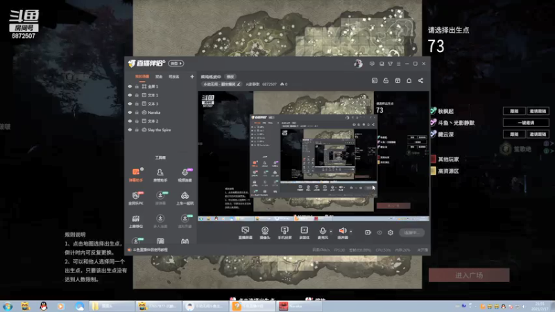Open the usage tutorial link at bottom
Screen dimensions: 555x312
point(150,250)
